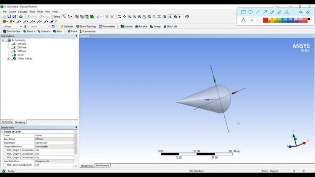Click the image capture camera icon

point(21,17)
